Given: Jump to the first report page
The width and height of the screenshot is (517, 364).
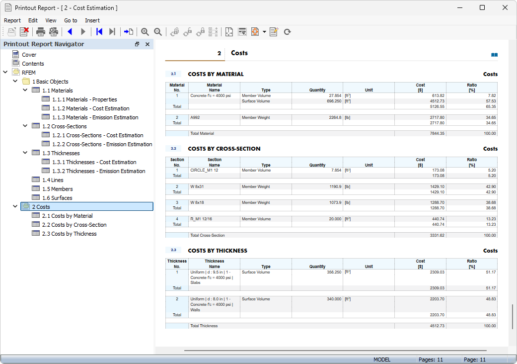Looking at the screenshot, I should (x=99, y=31).
